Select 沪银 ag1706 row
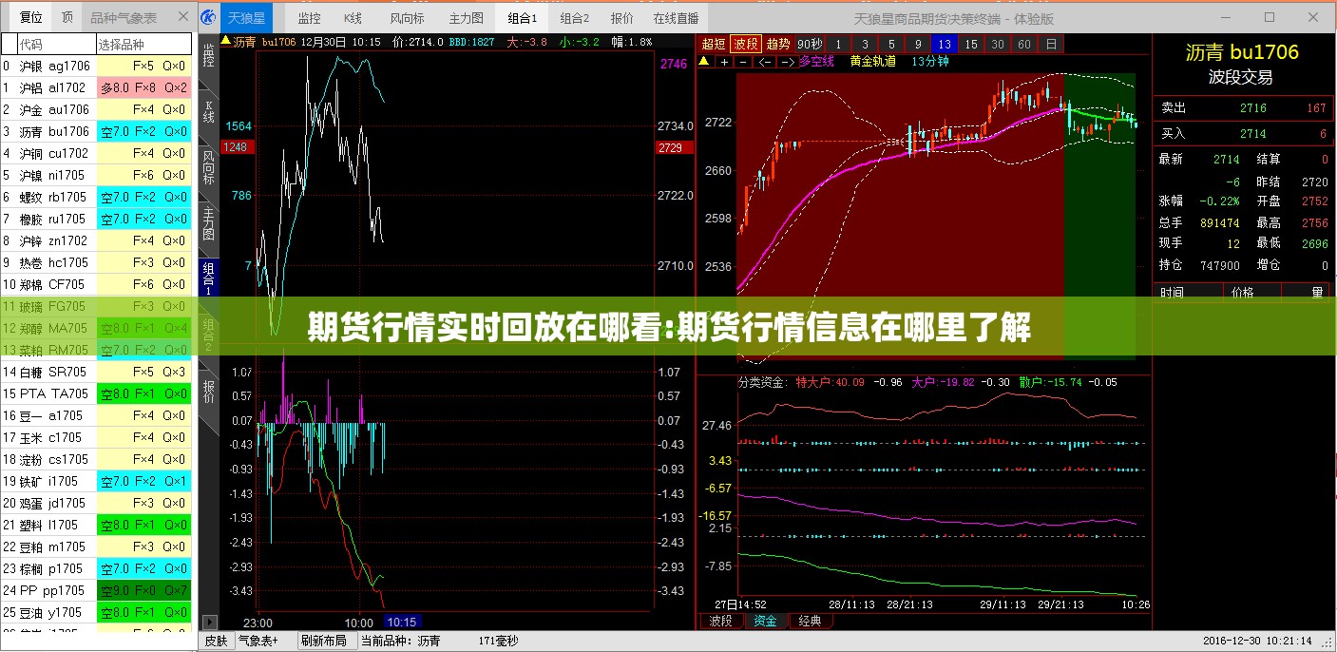The width and height of the screenshot is (1337, 652). coord(96,66)
